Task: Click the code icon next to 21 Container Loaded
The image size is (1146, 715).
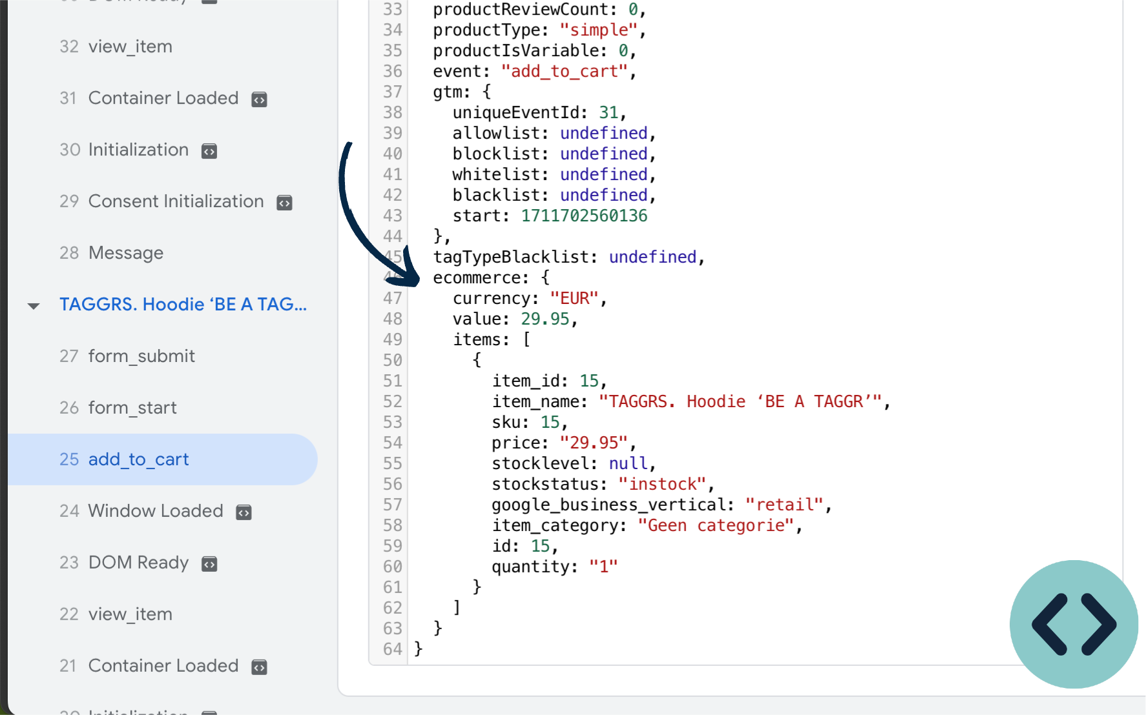Action: pos(259,667)
